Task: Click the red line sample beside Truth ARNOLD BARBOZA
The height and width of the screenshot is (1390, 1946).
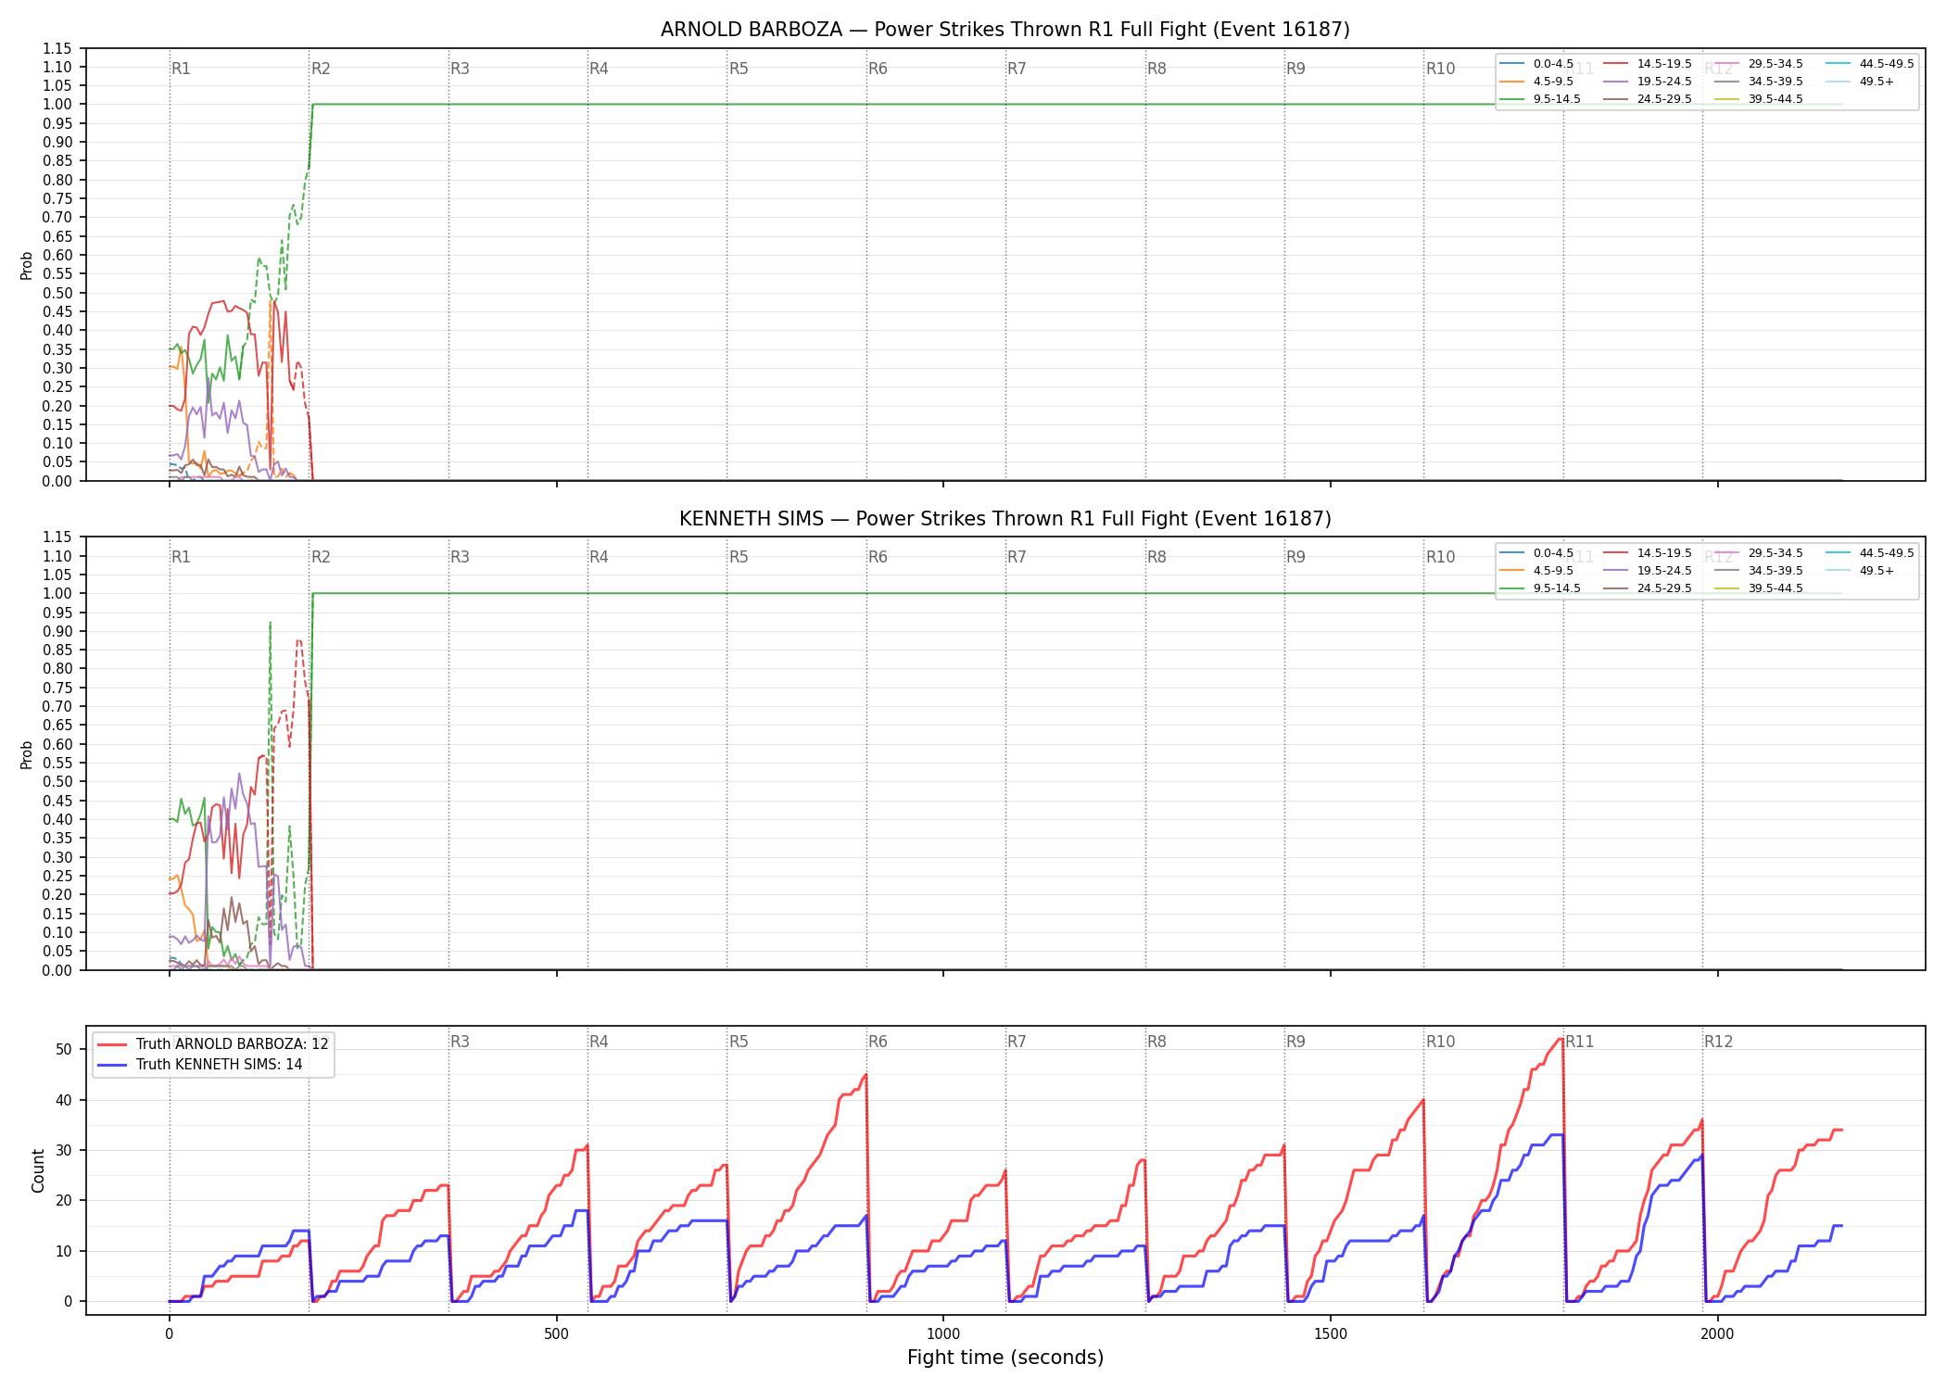Action: pyautogui.click(x=112, y=1044)
